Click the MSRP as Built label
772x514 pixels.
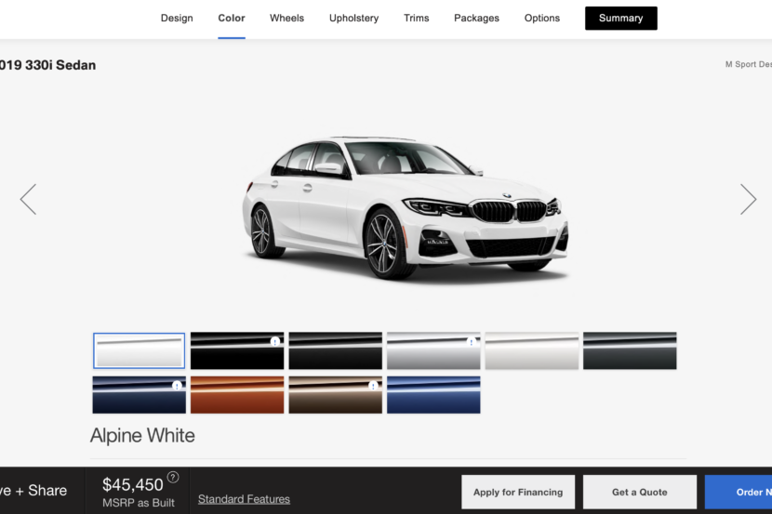[139, 503]
